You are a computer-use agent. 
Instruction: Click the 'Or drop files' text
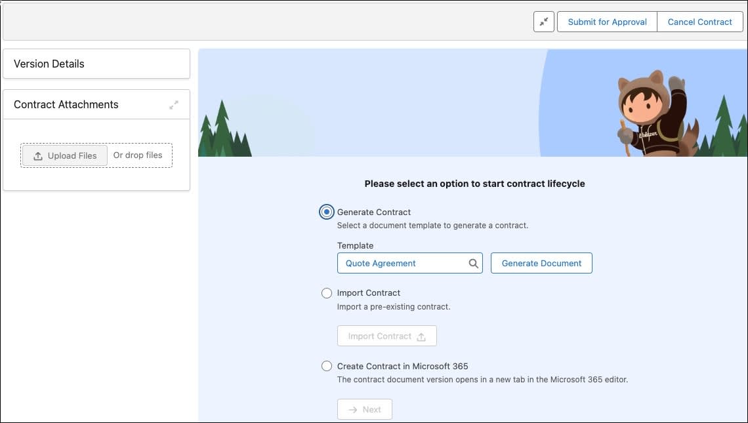pyautogui.click(x=137, y=155)
